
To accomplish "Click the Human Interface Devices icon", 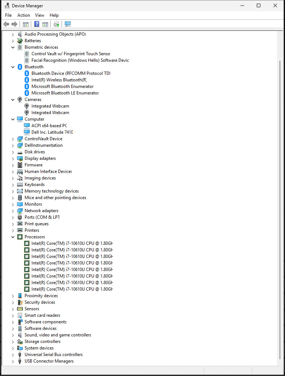I will 20,172.
